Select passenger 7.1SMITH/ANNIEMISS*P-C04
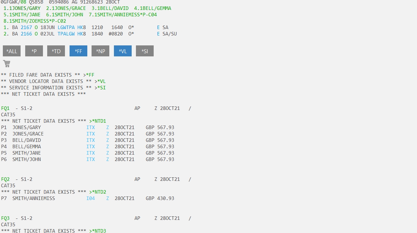Screen dimensions: 417x233 coord(123,15)
